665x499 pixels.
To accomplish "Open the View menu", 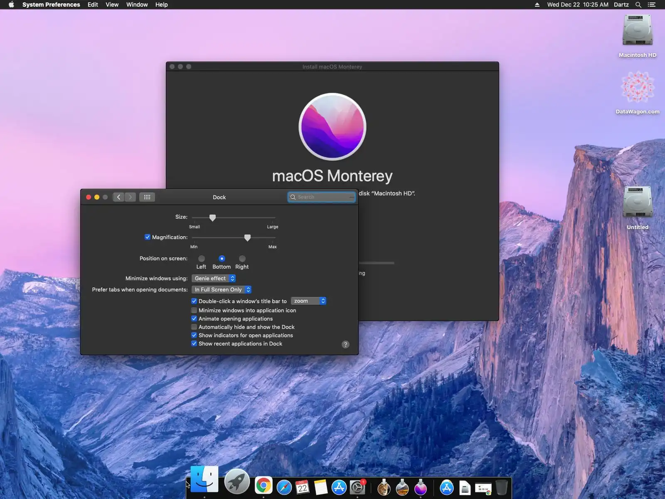I will 112,5.
